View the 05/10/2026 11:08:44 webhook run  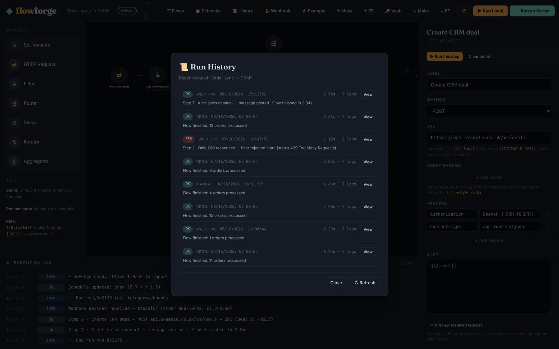point(368,229)
